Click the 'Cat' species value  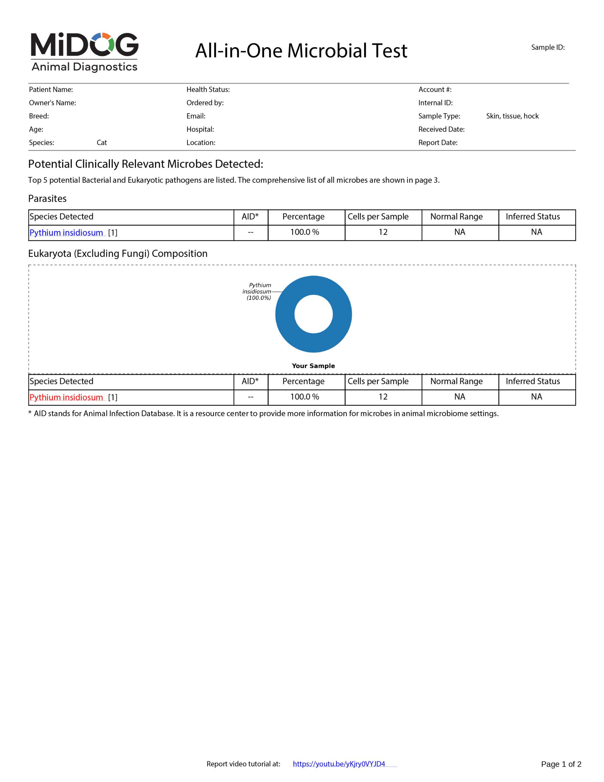point(102,143)
